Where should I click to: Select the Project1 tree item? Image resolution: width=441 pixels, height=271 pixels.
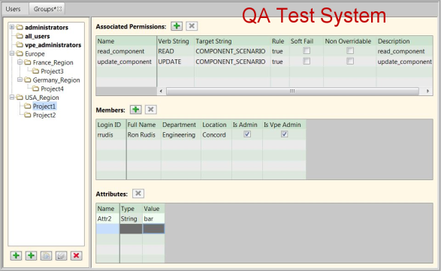44,107
